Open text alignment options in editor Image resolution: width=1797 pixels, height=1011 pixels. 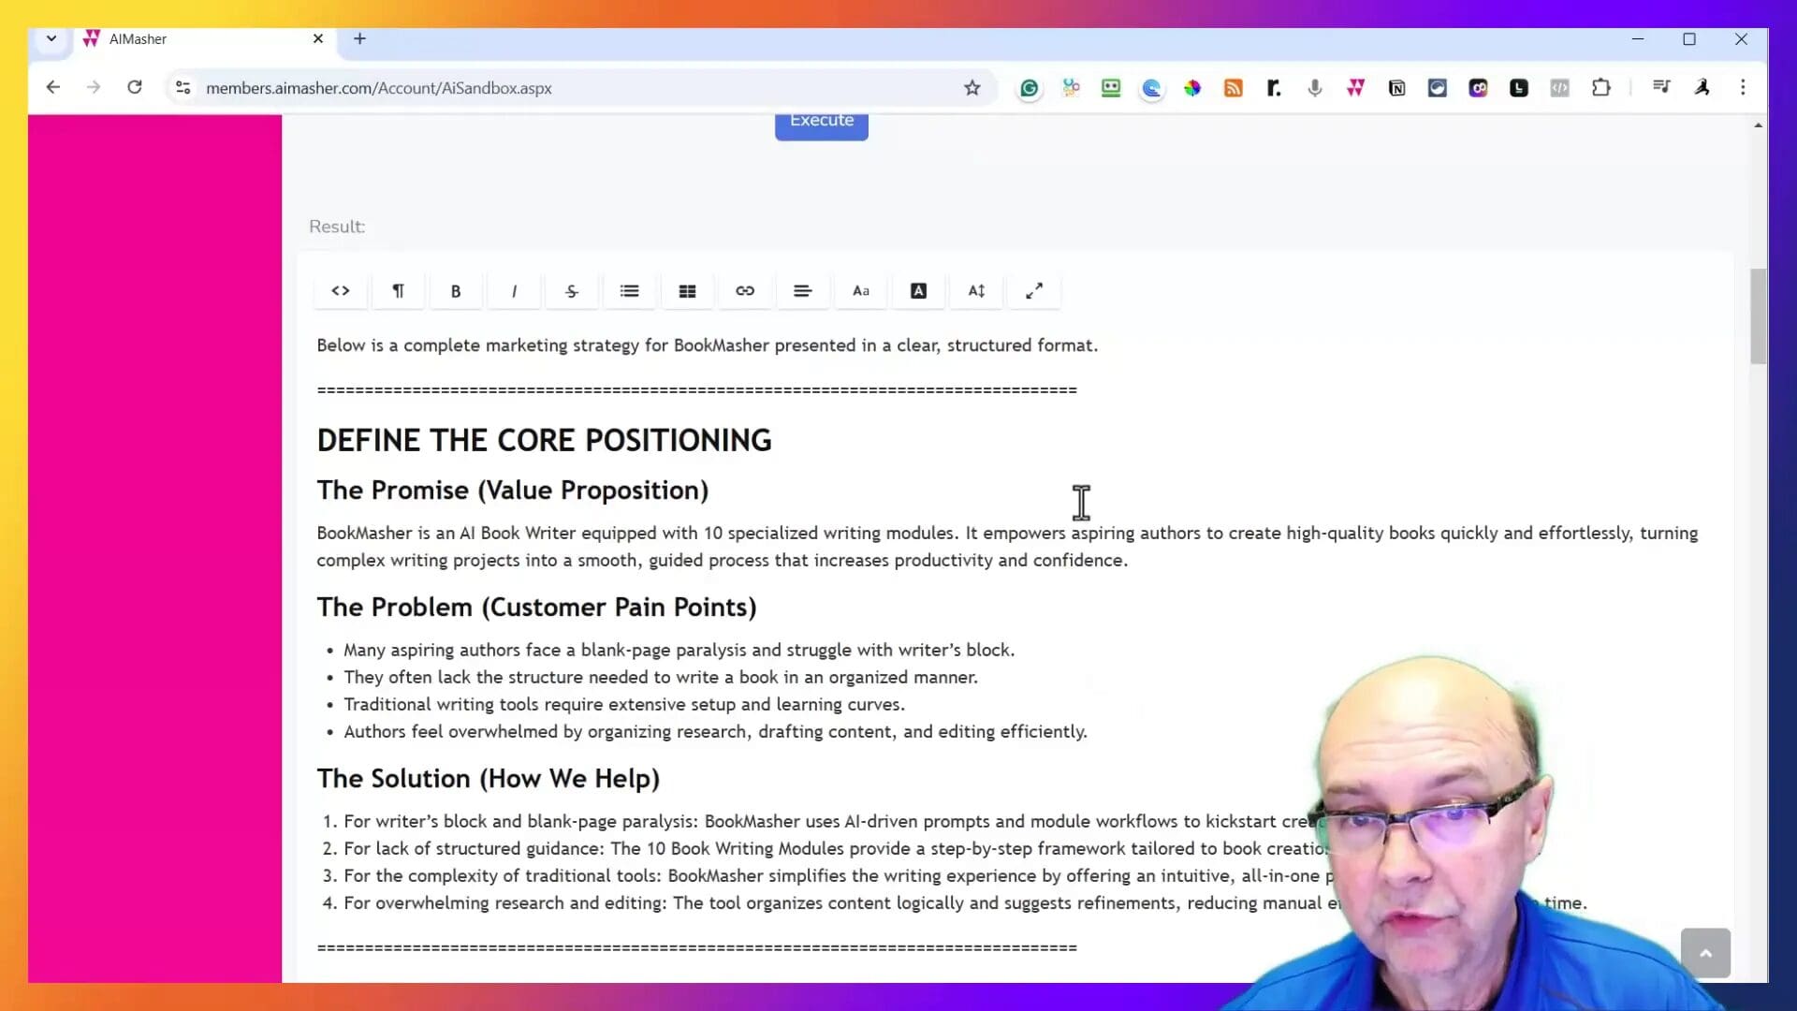click(803, 291)
